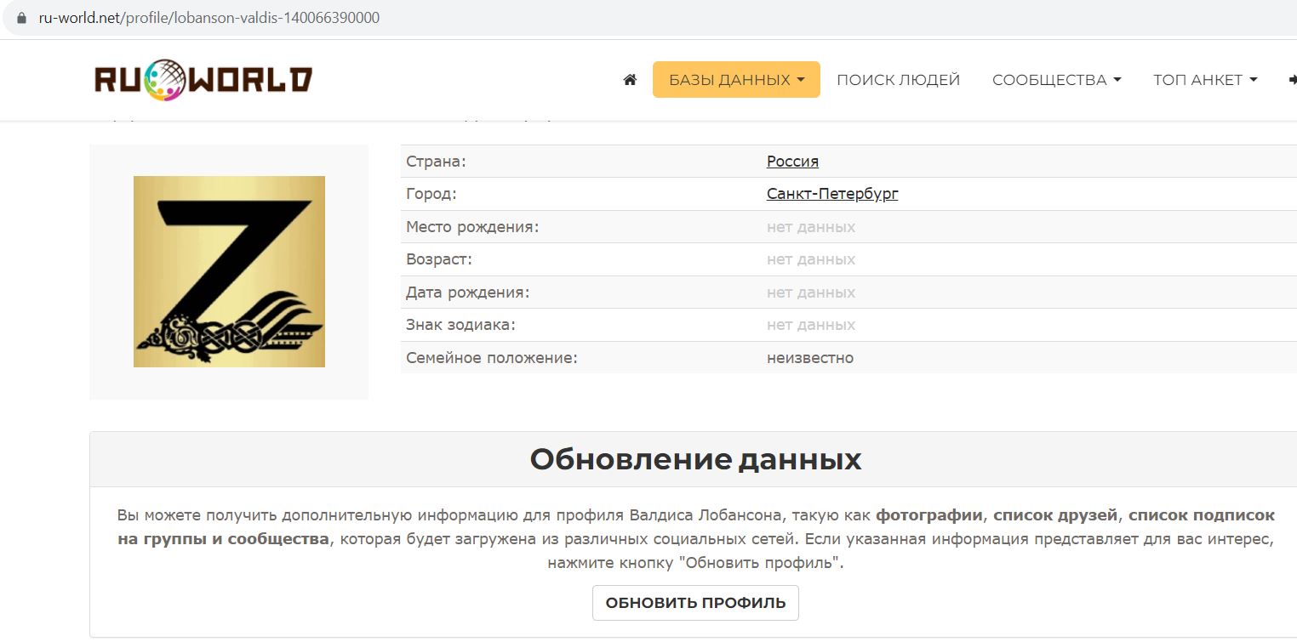The image size is (1297, 642).
Task: Open the ПОИСК ЛЮДЕЙ page
Action: (898, 80)
